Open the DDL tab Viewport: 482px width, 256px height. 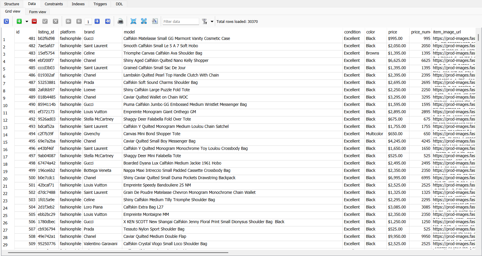tap(119, 4)
